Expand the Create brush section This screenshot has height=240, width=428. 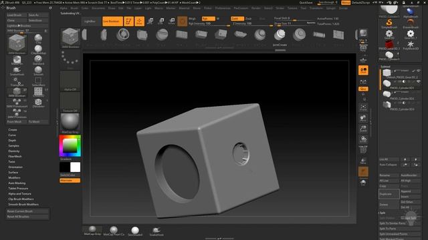click(x=13, y=130)
